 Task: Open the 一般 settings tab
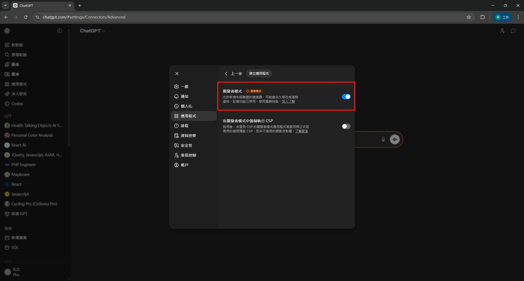click(x=194, y=87)
